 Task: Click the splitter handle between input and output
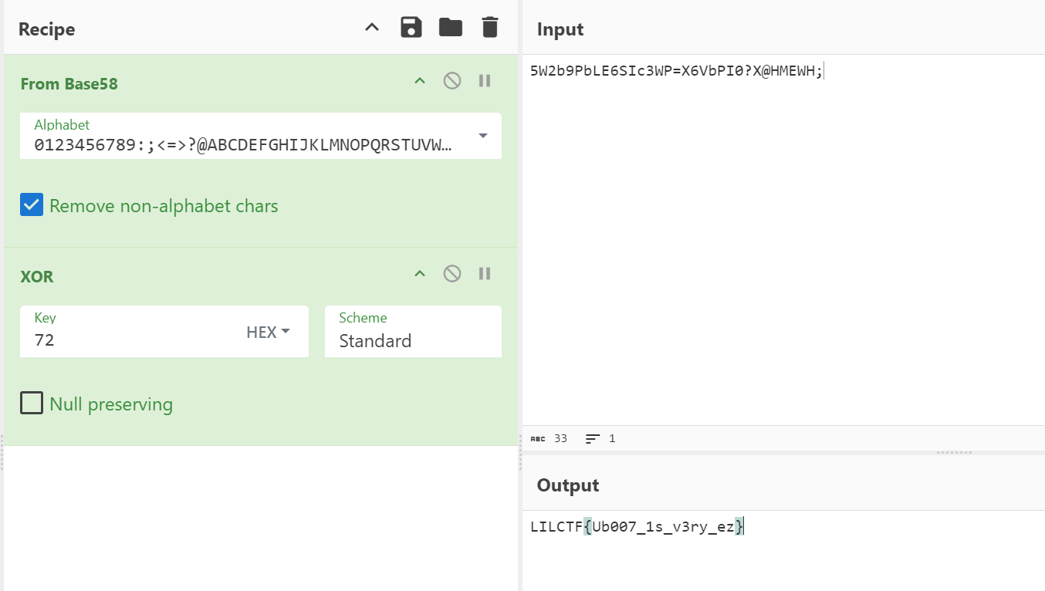pos(954,452)
